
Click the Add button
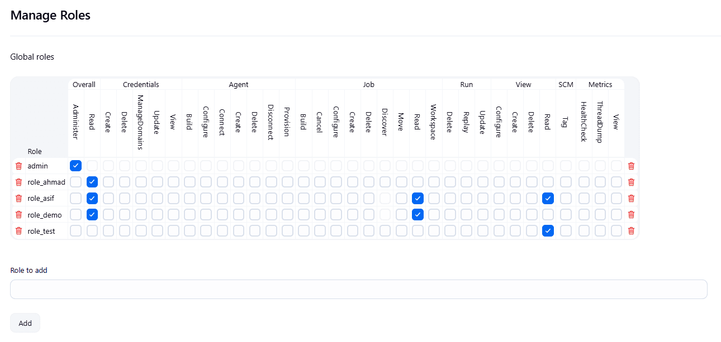click(x=25, y=323)
